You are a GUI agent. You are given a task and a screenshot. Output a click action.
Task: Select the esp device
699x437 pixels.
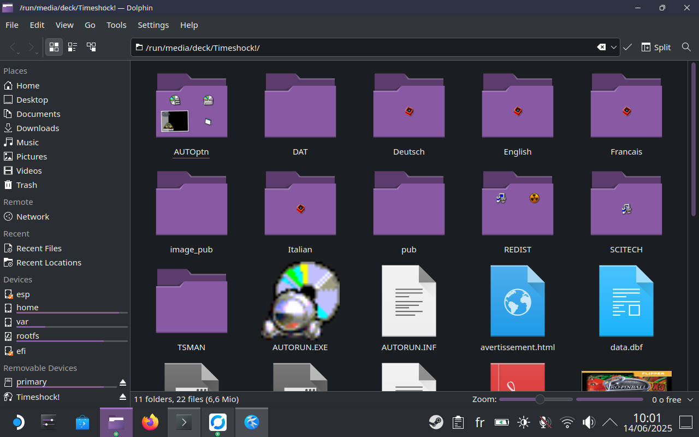(65, 294)
